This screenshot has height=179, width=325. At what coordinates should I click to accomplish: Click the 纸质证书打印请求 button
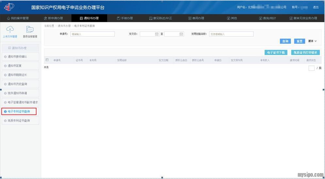(x=305, y=52)
